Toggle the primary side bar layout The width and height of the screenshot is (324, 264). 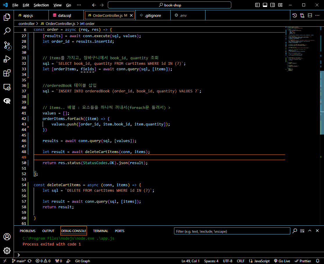pyautogui.click(x=257, y=5)
